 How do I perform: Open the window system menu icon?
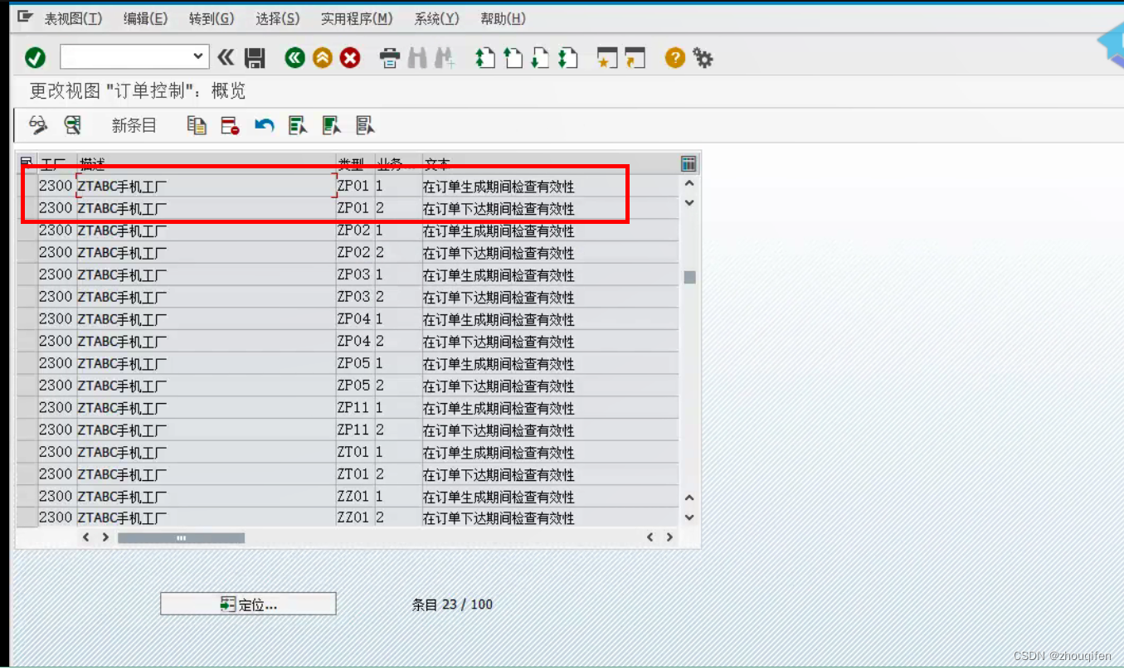pyautogui.click(x=25, y=17)
